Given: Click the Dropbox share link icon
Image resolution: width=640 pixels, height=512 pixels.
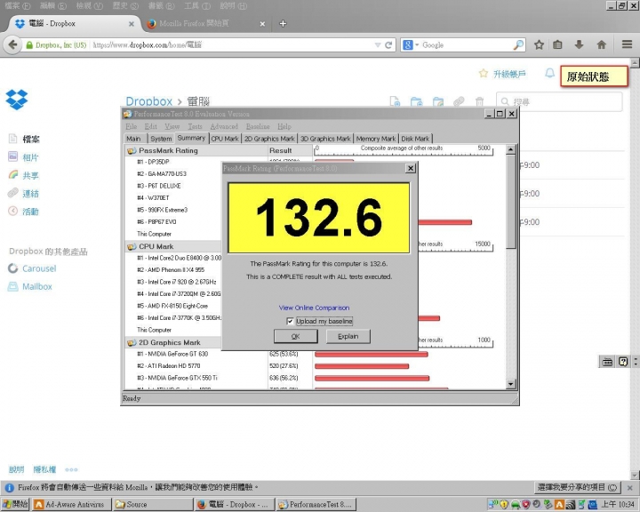Looking at the screenshot, I should 459,101.
